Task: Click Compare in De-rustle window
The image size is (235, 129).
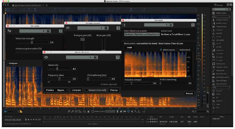Action: pos(13,63)
